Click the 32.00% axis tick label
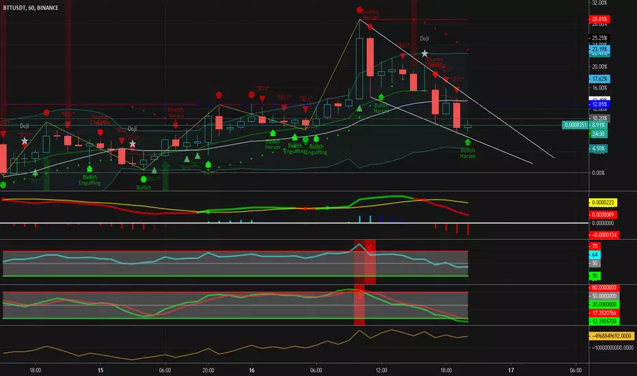The image size is (637, 376). pyautogui.click(x=599, y=3)
